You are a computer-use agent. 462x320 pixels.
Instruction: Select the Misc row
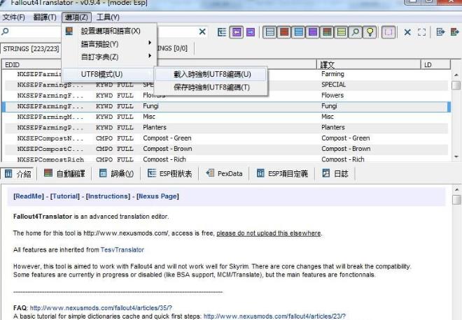pyautogui.click(x=226, y=117)
